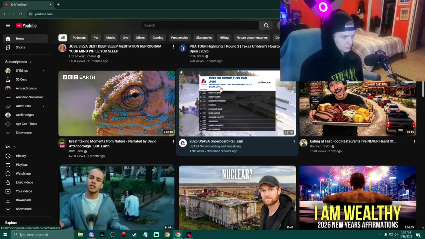
Task: Open Your videos page
Action: [25, 191]
